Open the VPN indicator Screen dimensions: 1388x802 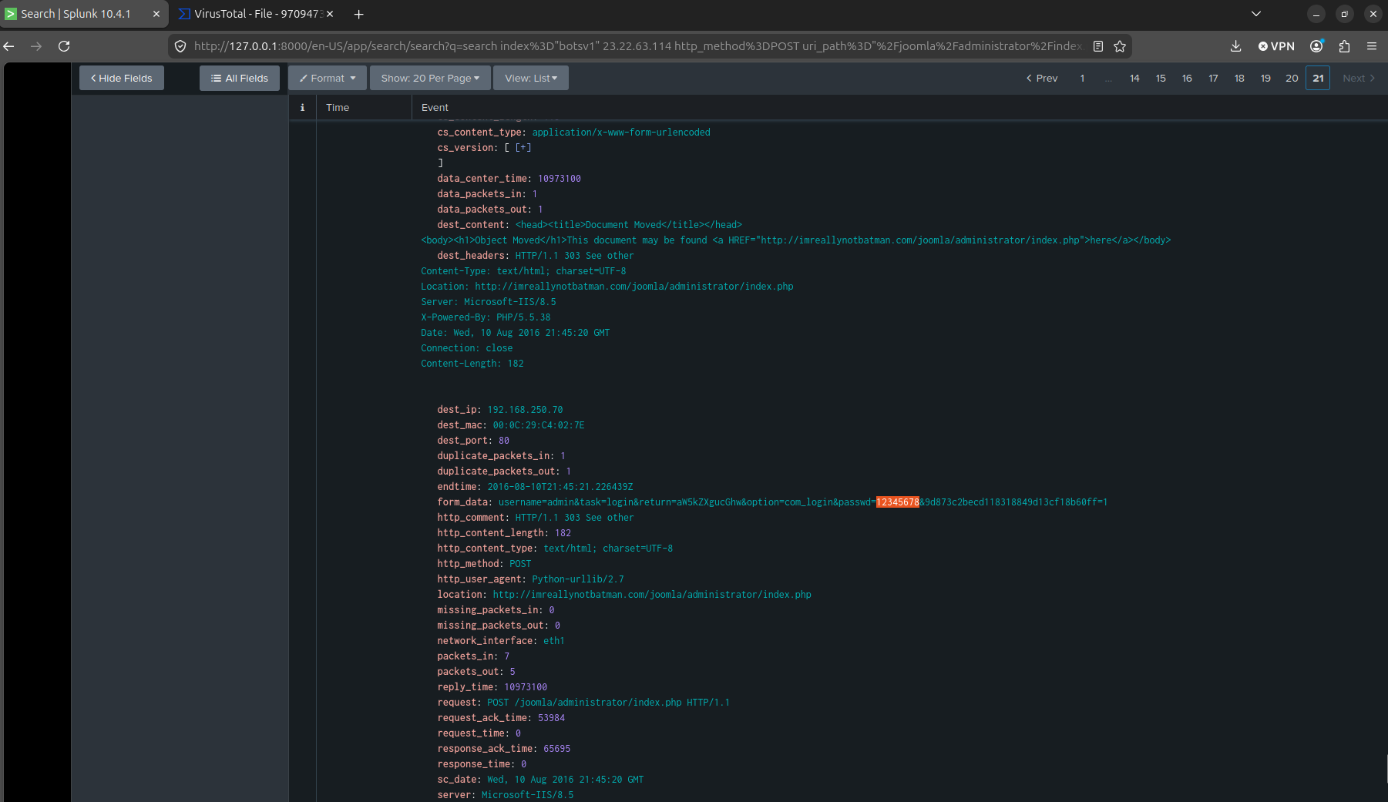(x=1276, y=46)
